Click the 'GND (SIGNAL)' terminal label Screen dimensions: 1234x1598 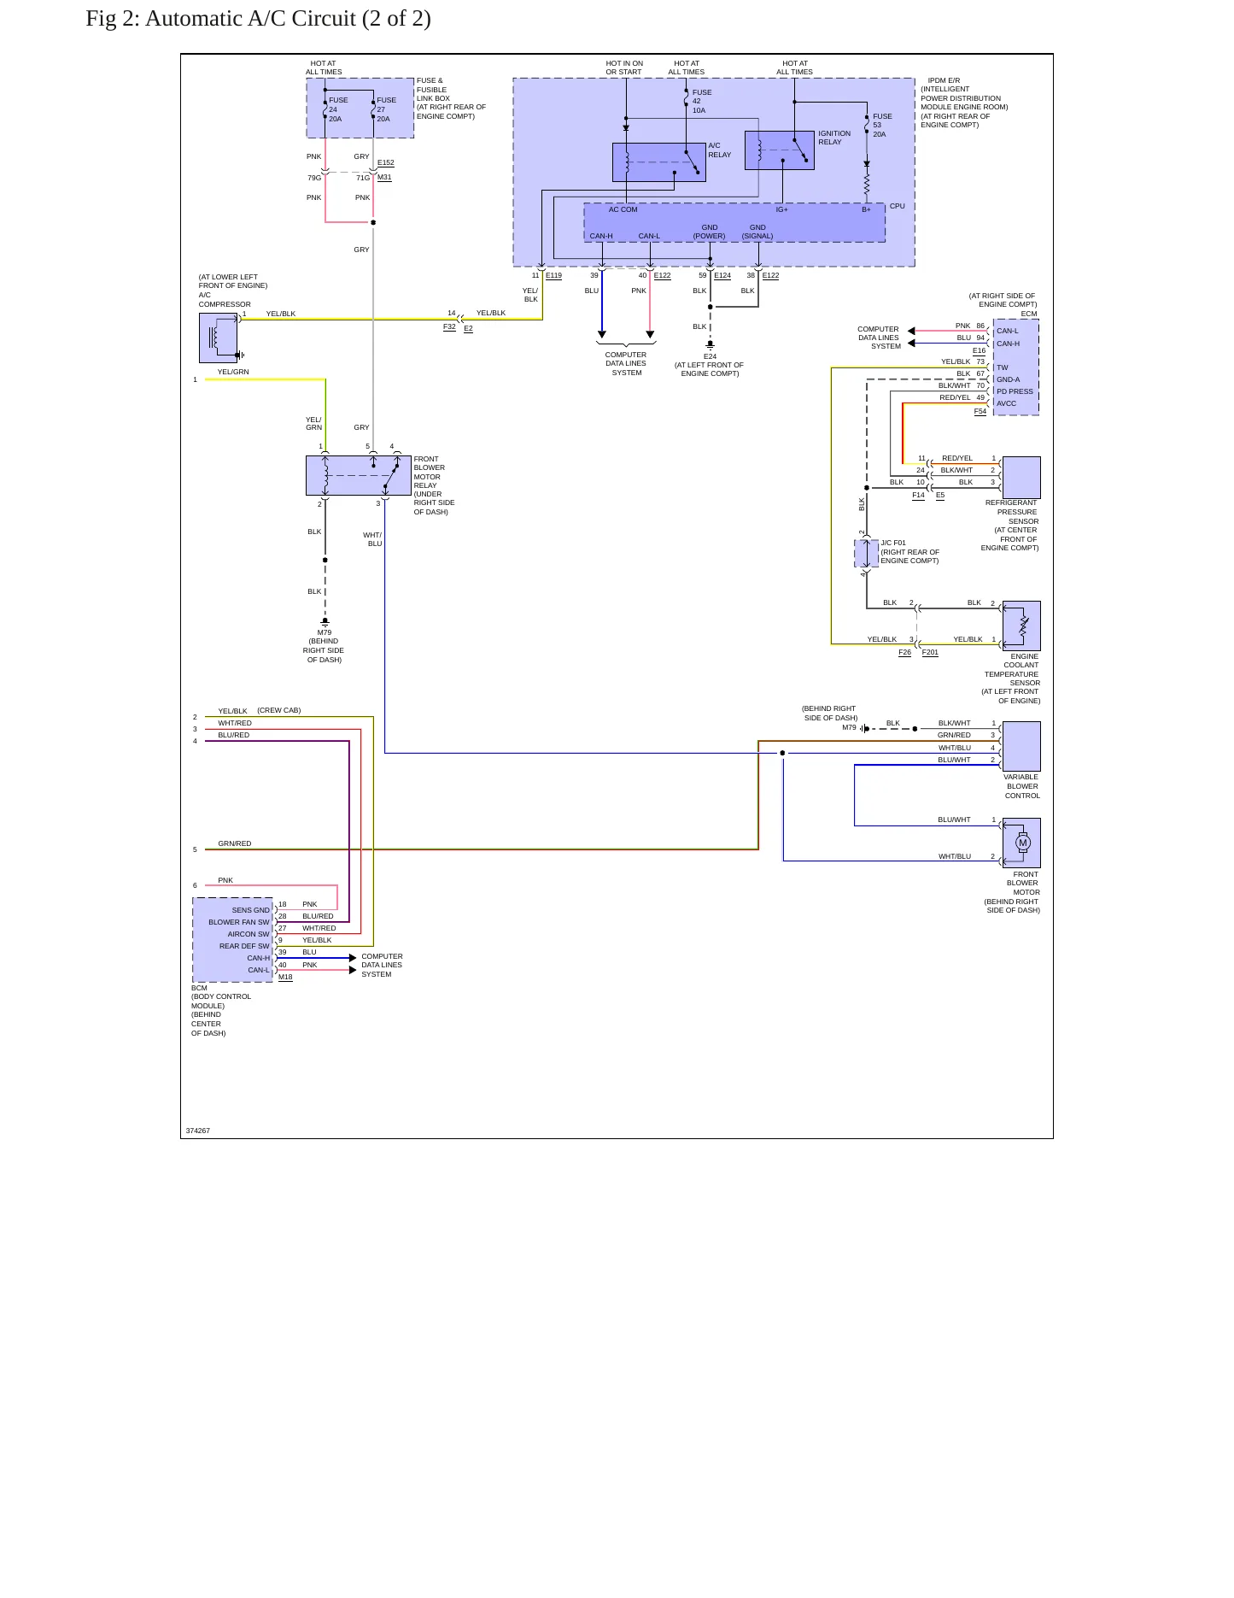757,232
